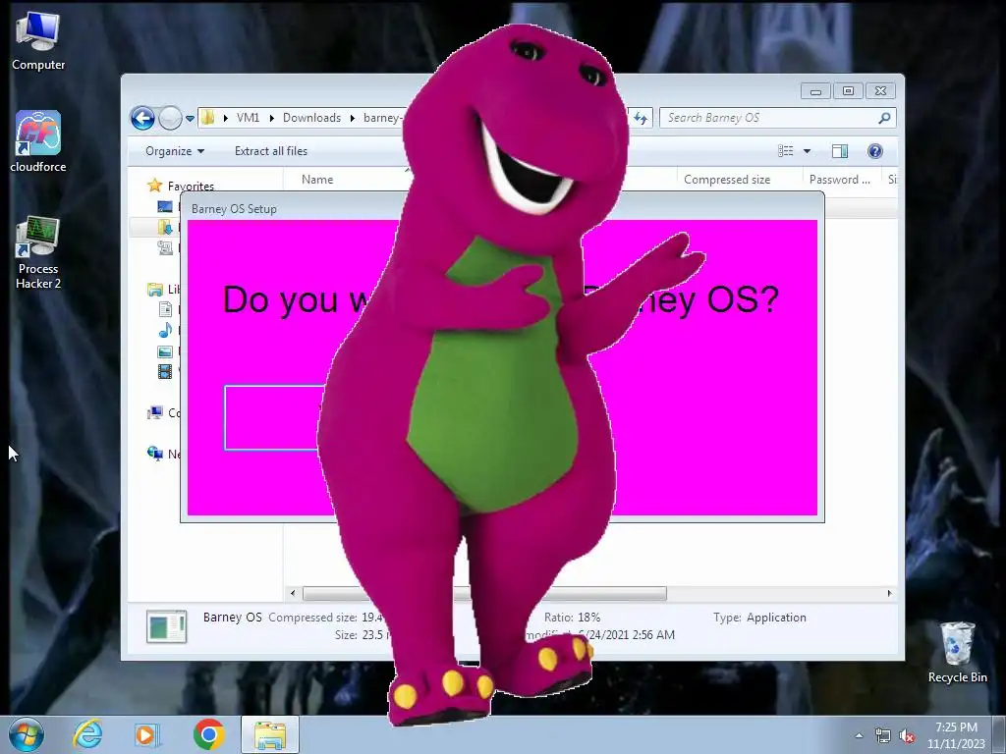Select the Pictures library icon
This screenshot has width=1006, height=754.
click(x=165, y=351)
